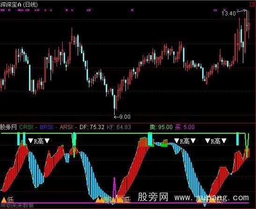Viewport: 256px width, 209px height.
Task: Select the BRSI indicator label
Action: pyautogui.click(x=49, y=127)
